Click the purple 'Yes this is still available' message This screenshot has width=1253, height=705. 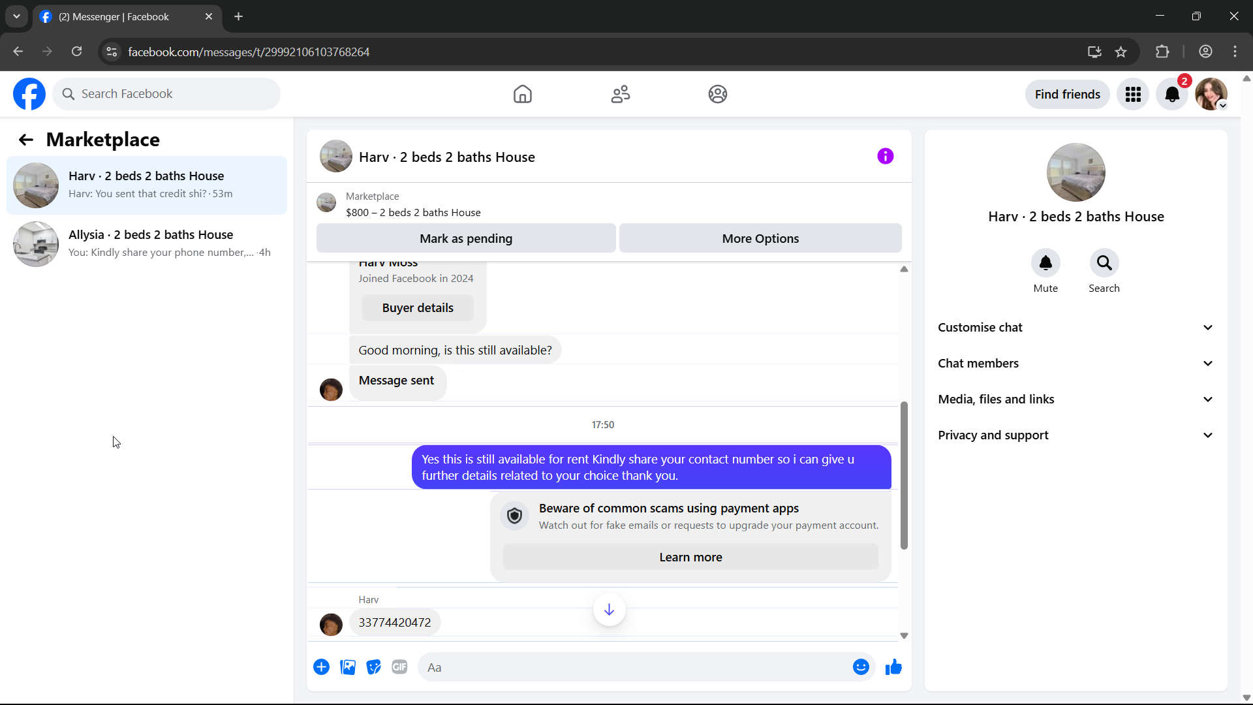click(651, 467)
